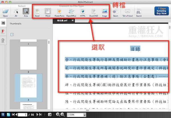This screenshot has width=171, height=118.
Task: Click the rotate page icon
Action: coord(50,115)
